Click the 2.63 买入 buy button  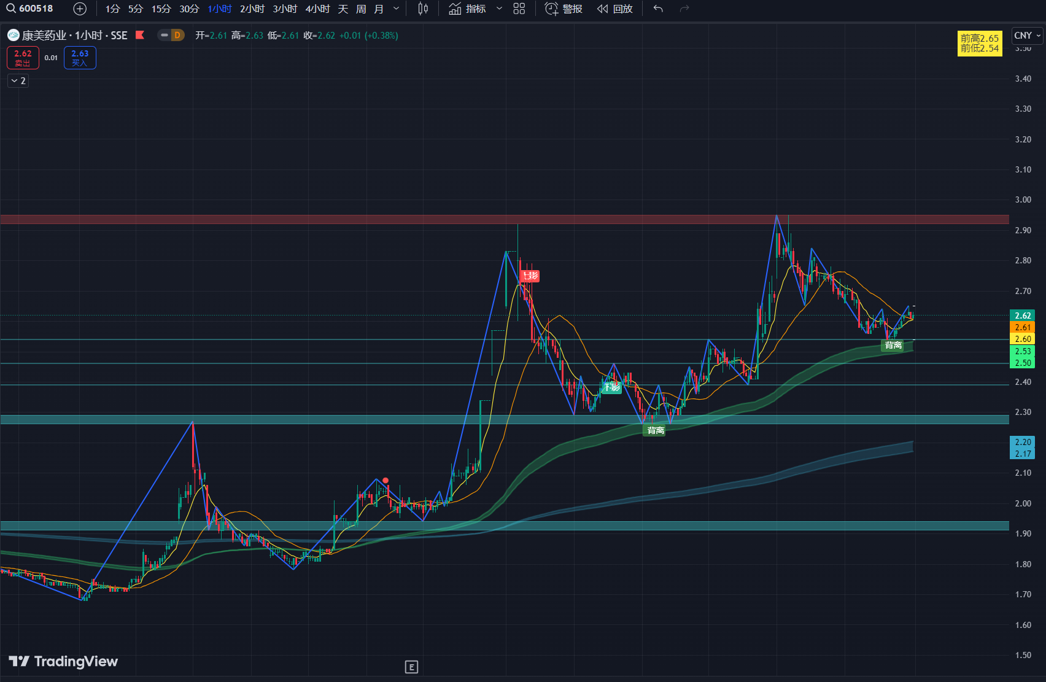(80, 58)
